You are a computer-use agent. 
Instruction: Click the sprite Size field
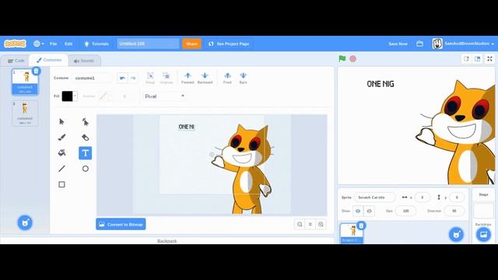tap(405, 211)
